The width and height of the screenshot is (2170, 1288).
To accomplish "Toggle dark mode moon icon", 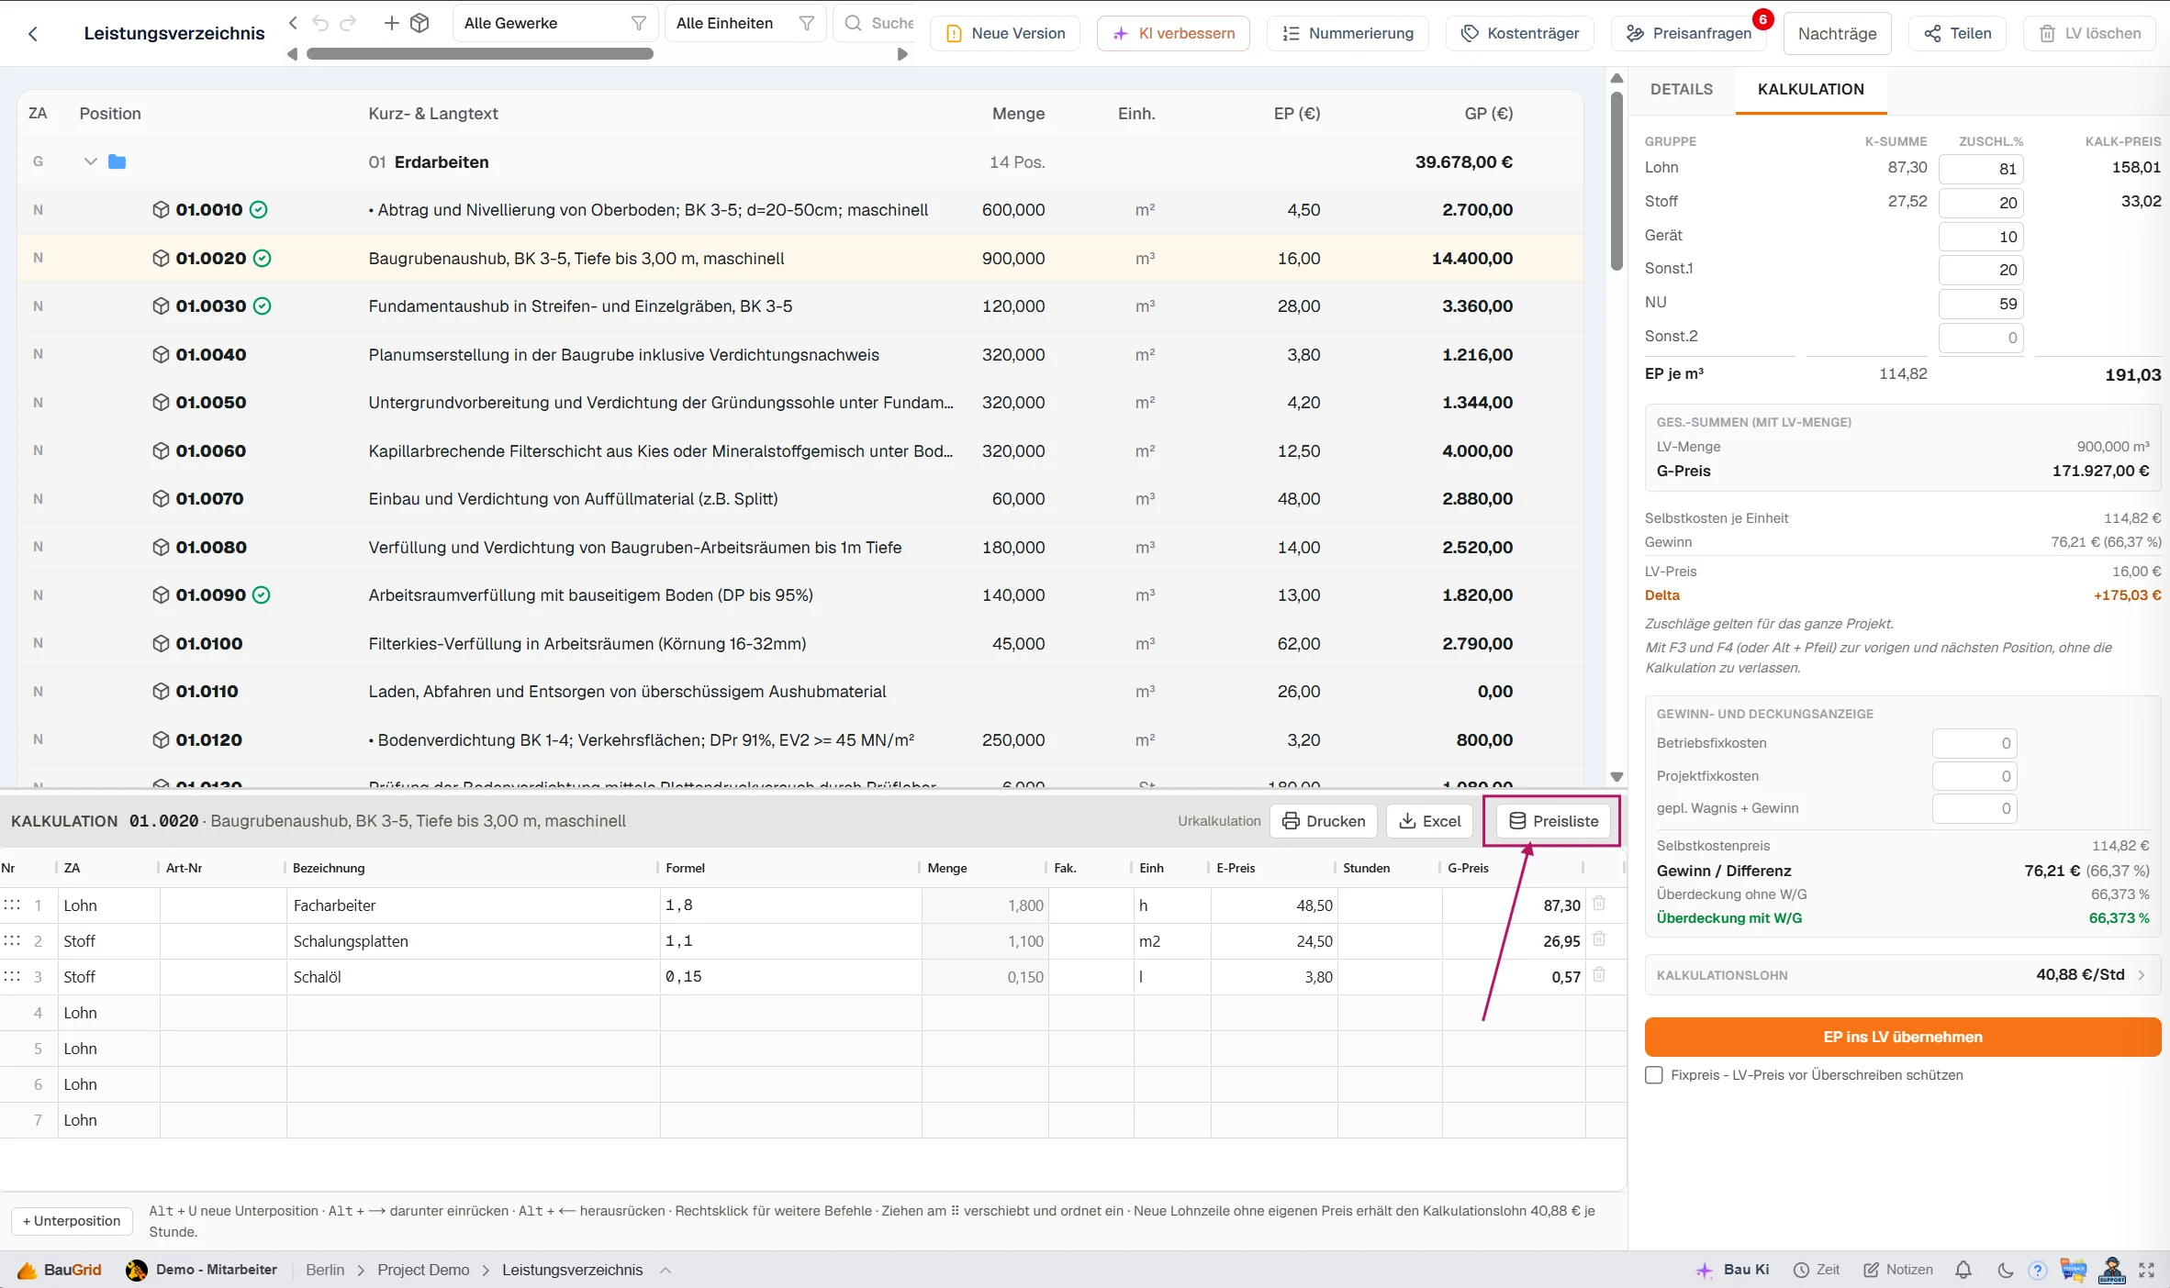I will coord(2006,1270).
